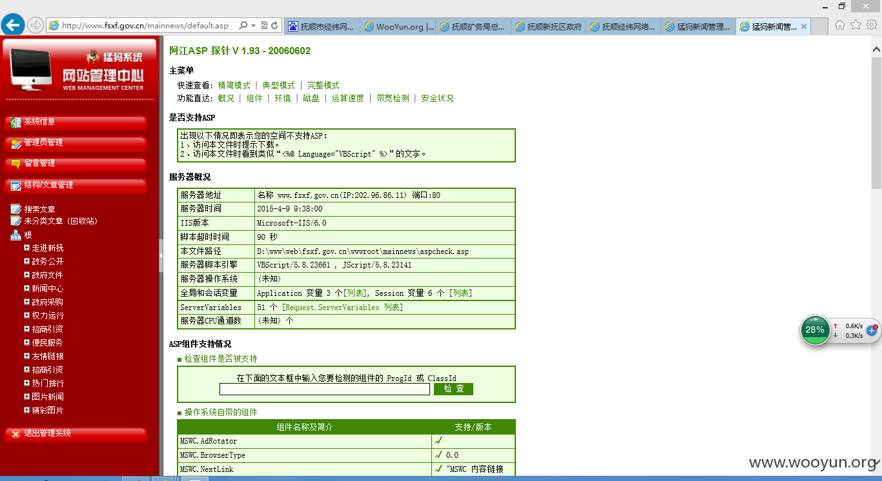
Task: Expand the 图片新闻 tree node
Action: (26, 397)
